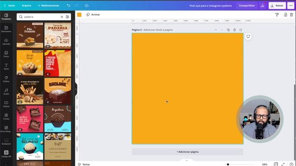Select the 'Café da Manhã' buffet template
296x166 pixels.
pos(58,147)
